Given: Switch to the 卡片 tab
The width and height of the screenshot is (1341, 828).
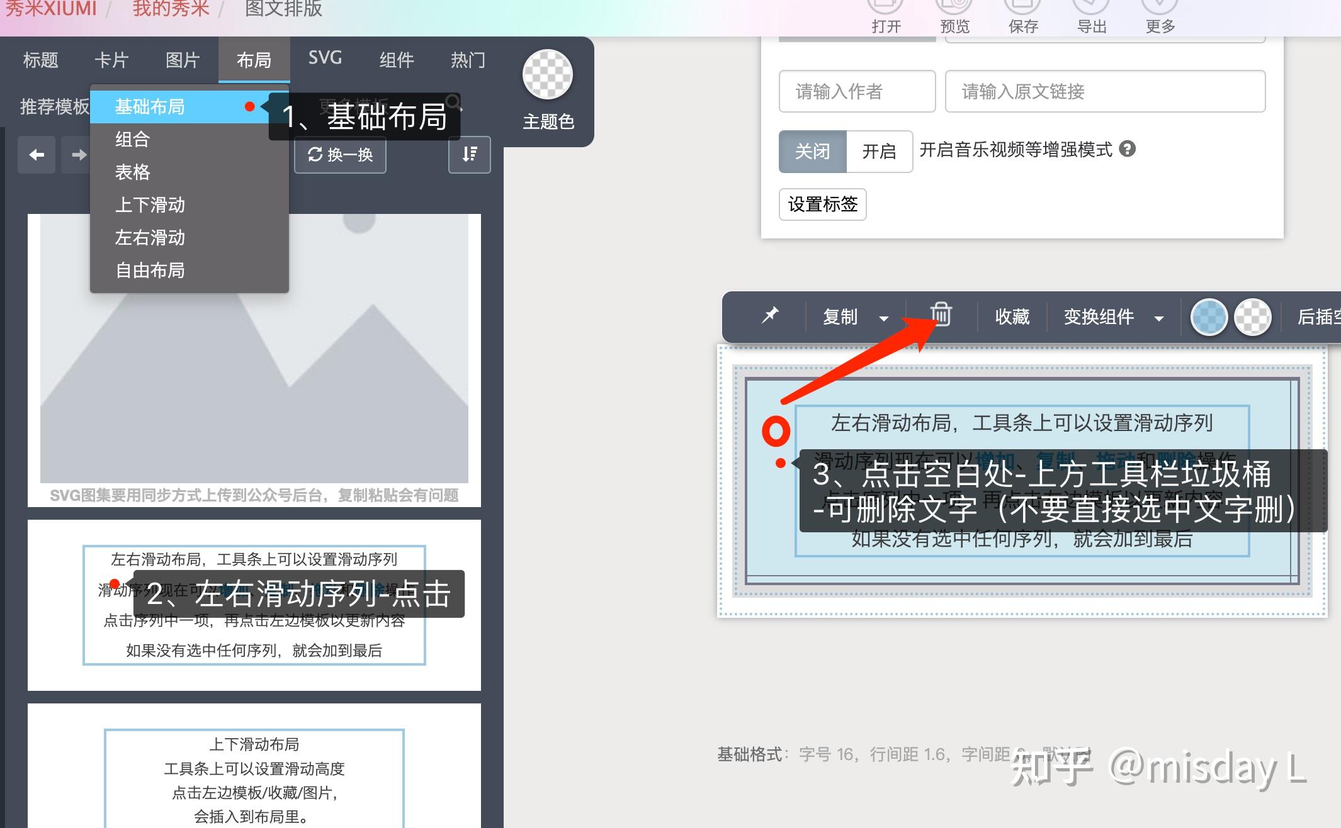Looking at the screenshot, I should coord(111,60).
